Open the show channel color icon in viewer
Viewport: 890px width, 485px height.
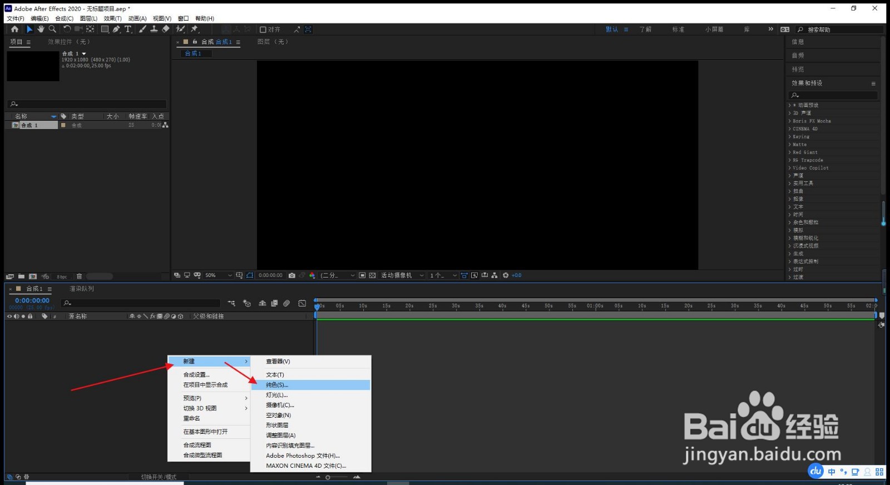pos(312,275)
